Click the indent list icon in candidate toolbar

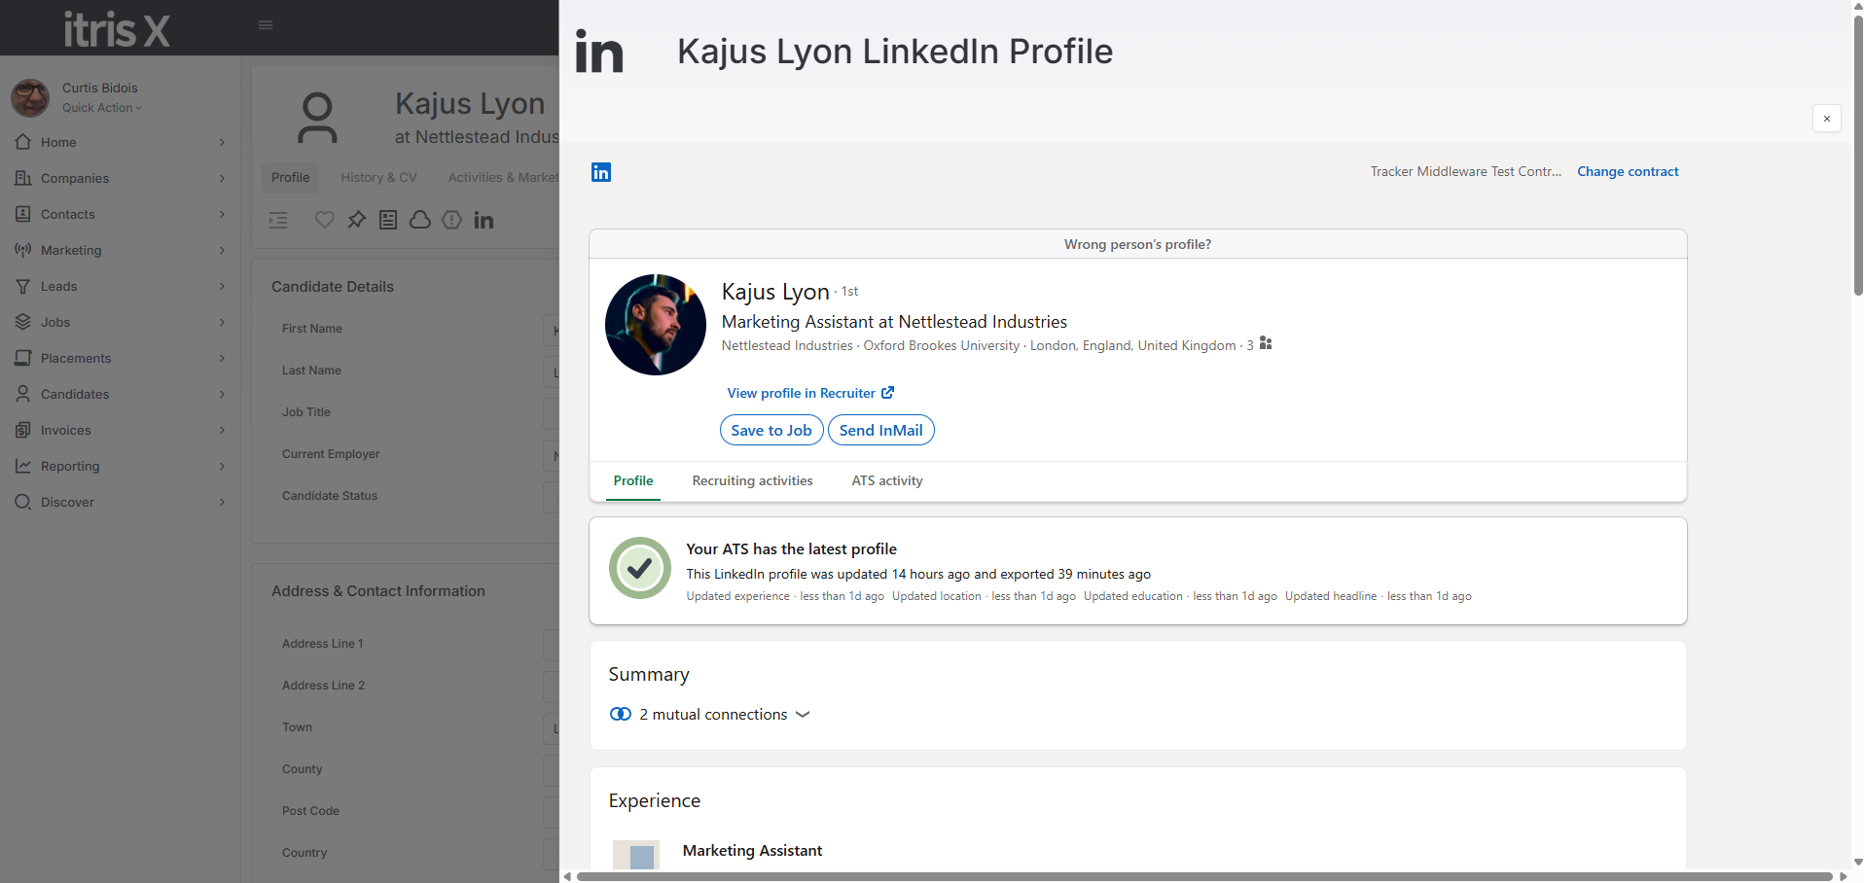278,220
